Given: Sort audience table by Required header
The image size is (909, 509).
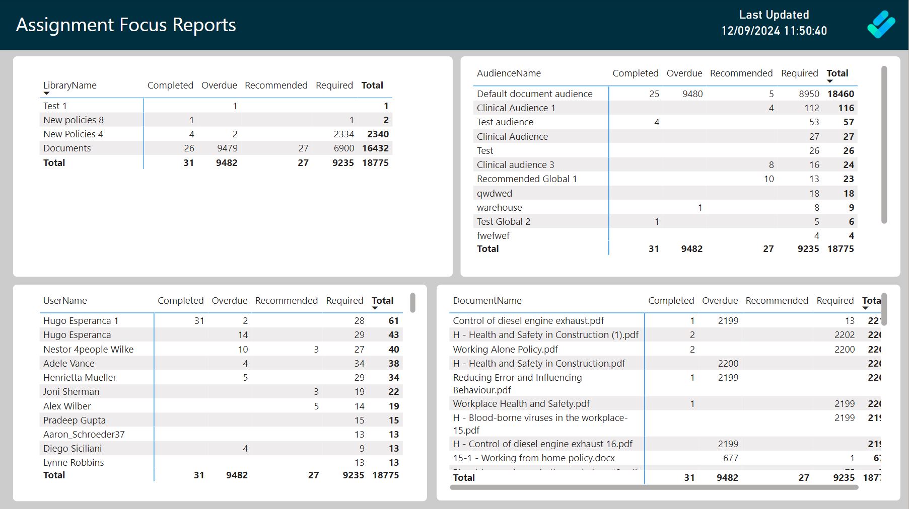Looking at the screenshot, I should pos(800,73).
